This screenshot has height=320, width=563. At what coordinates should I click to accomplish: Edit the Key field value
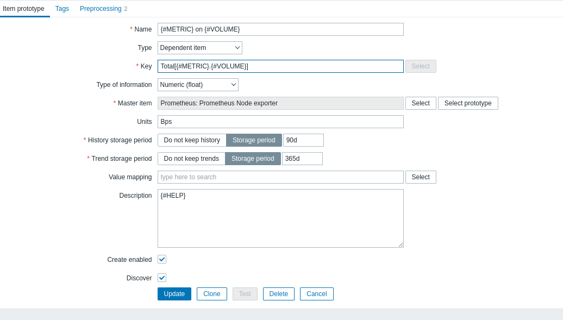[x=280, y=66]
